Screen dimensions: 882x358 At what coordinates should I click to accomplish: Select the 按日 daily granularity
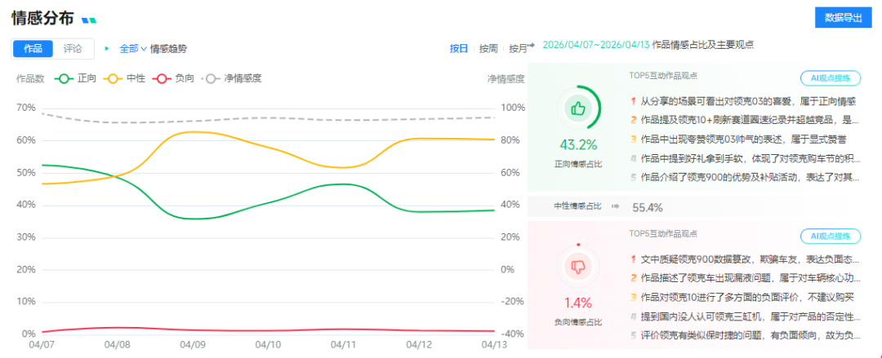459,48
